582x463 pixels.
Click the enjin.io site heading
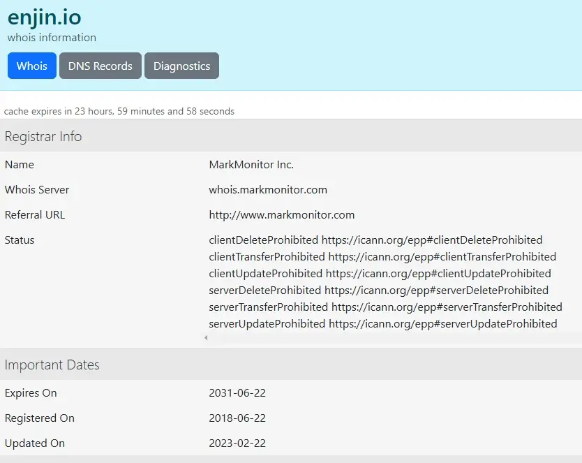45,17
